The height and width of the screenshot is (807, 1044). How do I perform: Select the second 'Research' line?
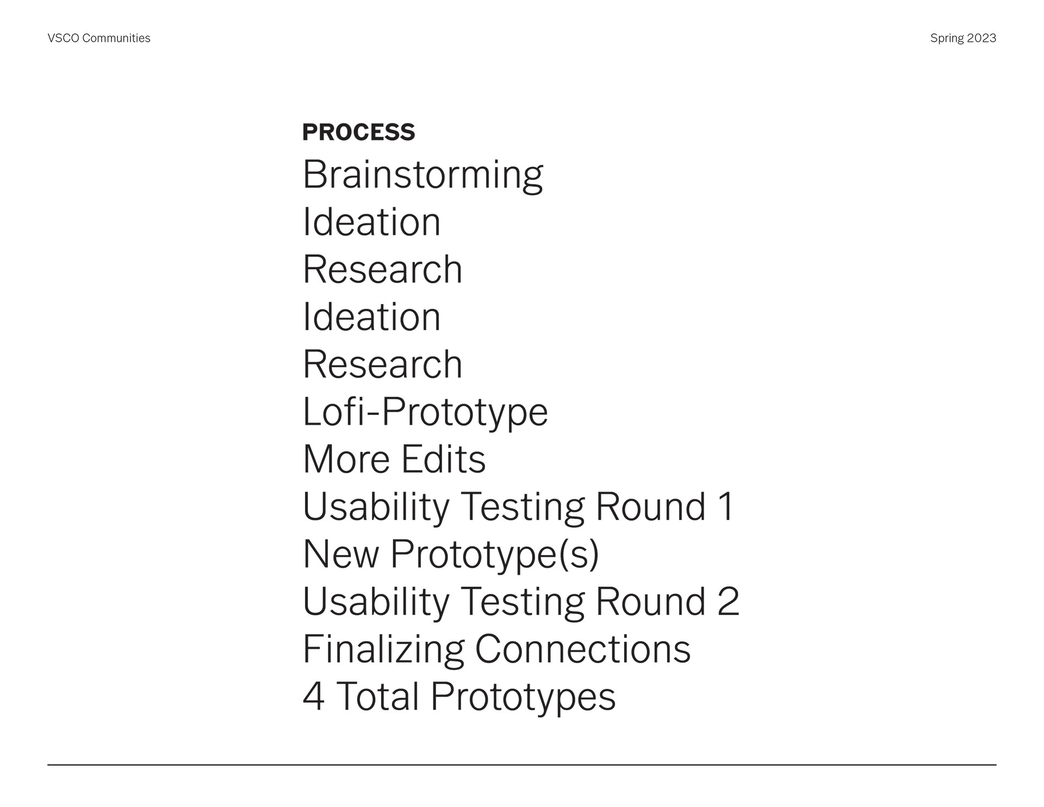[382, 364]
